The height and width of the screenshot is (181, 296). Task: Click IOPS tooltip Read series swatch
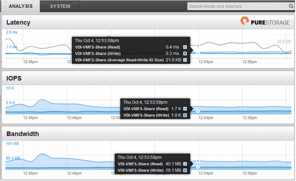coord(185,109)
